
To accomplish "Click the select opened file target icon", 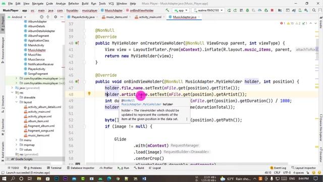I will click(41, 17).
